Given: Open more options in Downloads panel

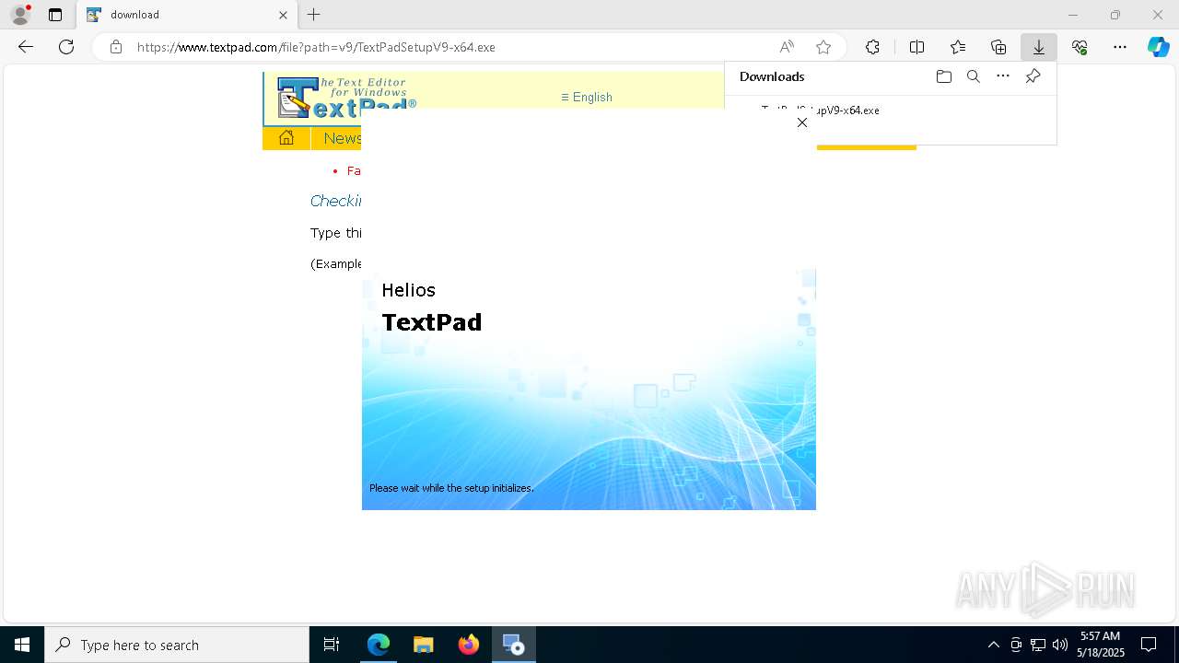Looking at the screenshot, I should (1003, 76).
